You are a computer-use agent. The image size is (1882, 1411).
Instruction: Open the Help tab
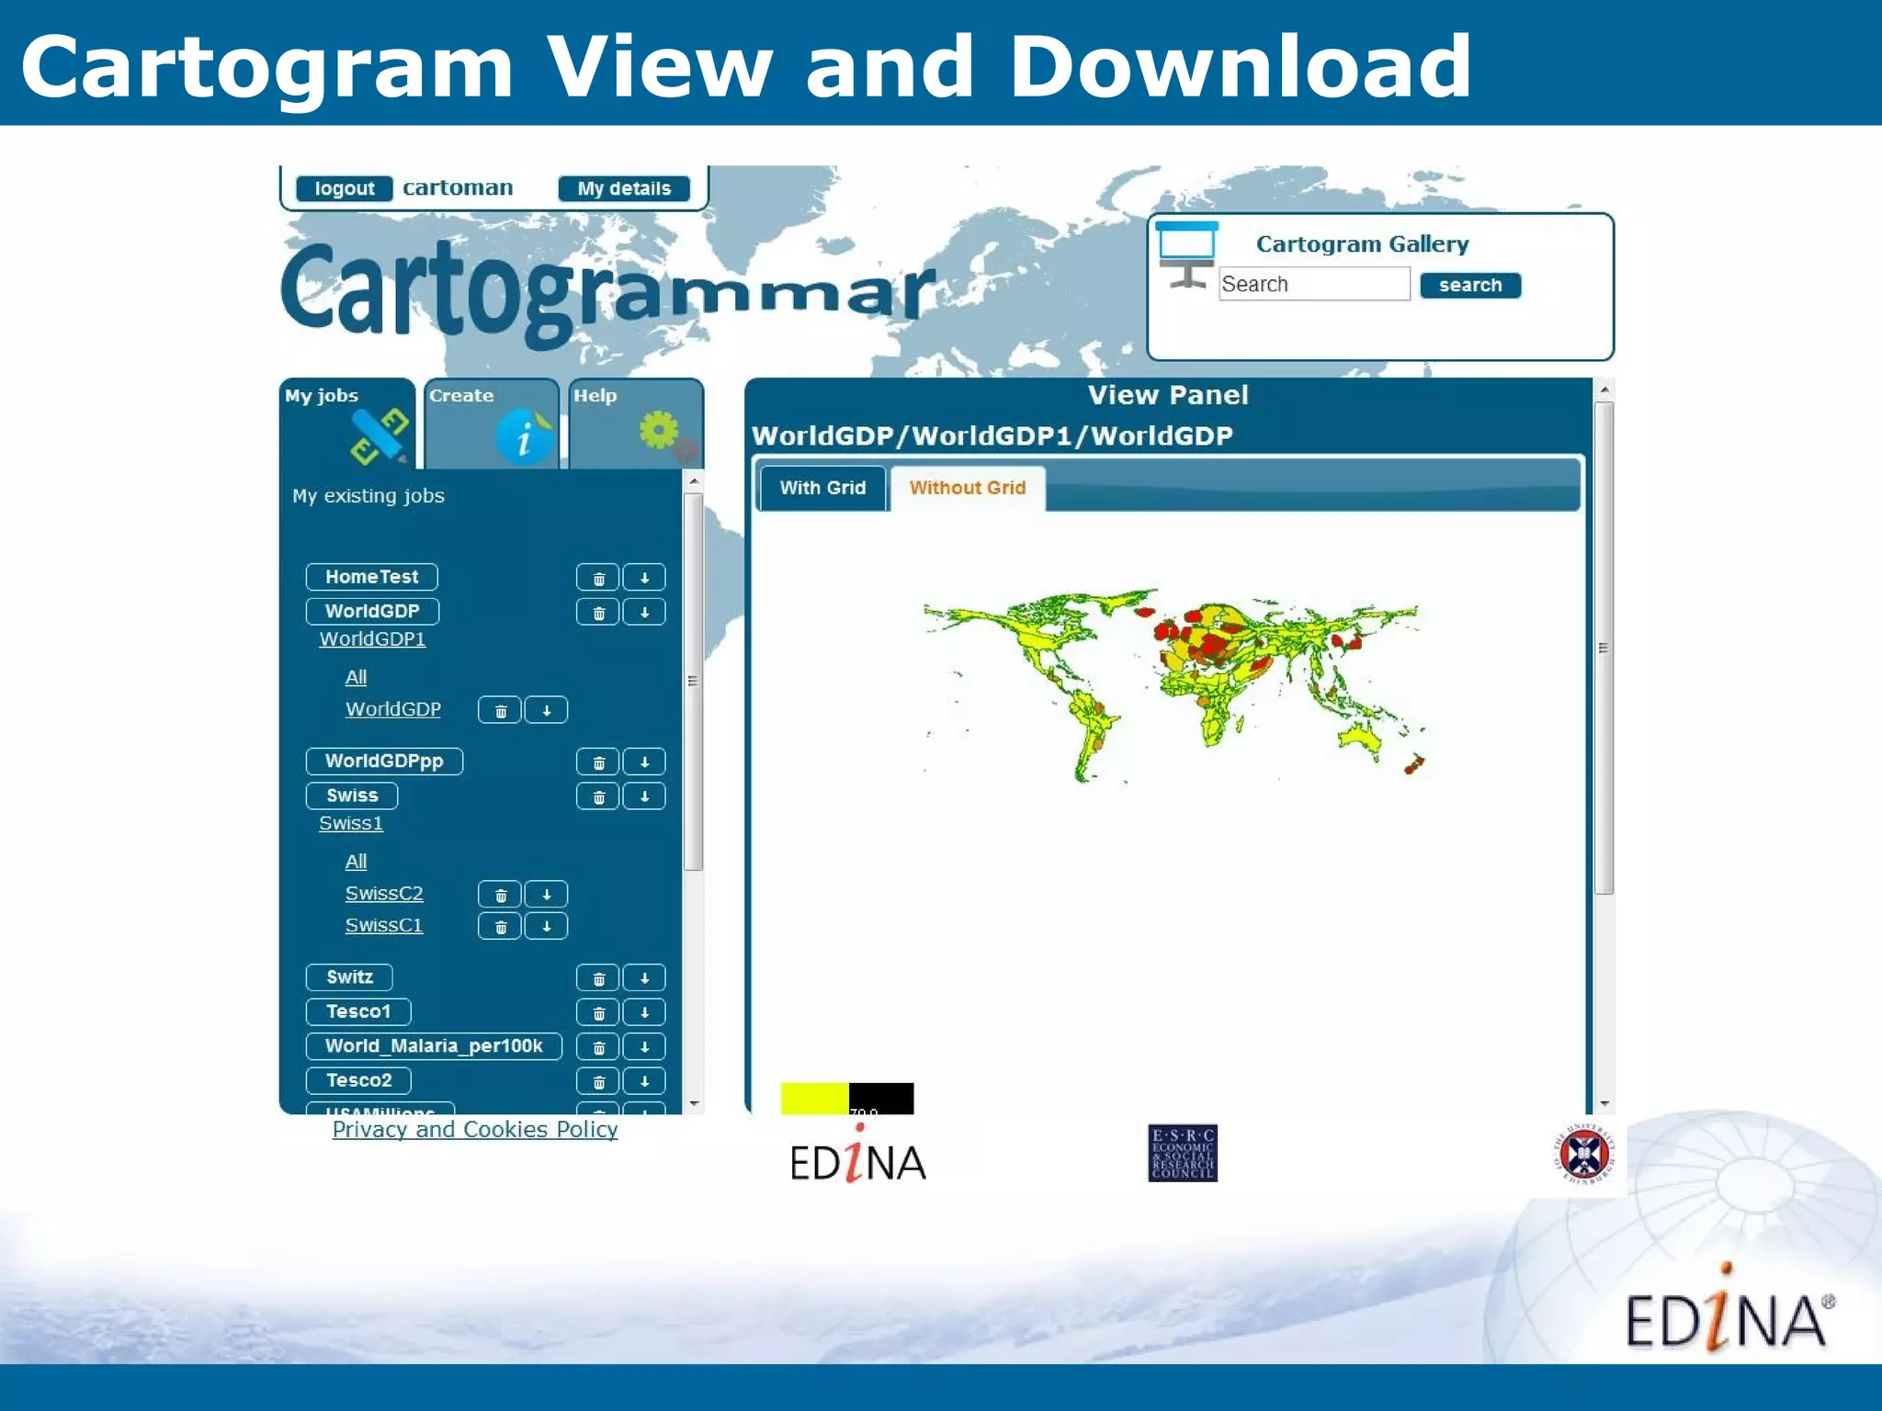coord(636,424)
